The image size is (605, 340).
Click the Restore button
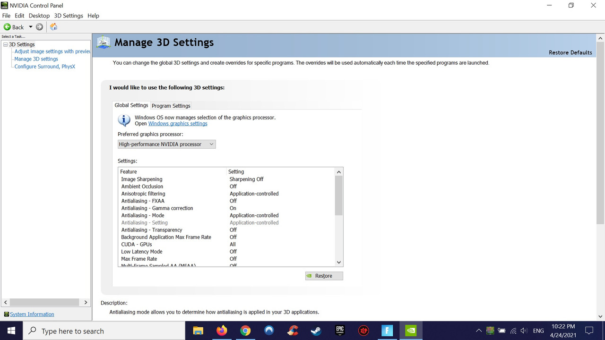coord(324,276)
